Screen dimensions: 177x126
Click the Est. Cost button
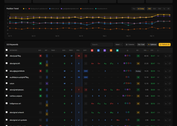[141, 44]
